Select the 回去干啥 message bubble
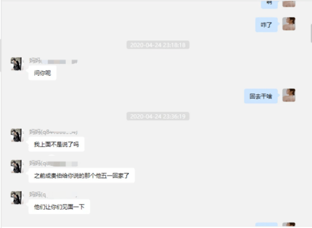Image resolution: width=312 pixels, height=228 pixels. (261, 96)
